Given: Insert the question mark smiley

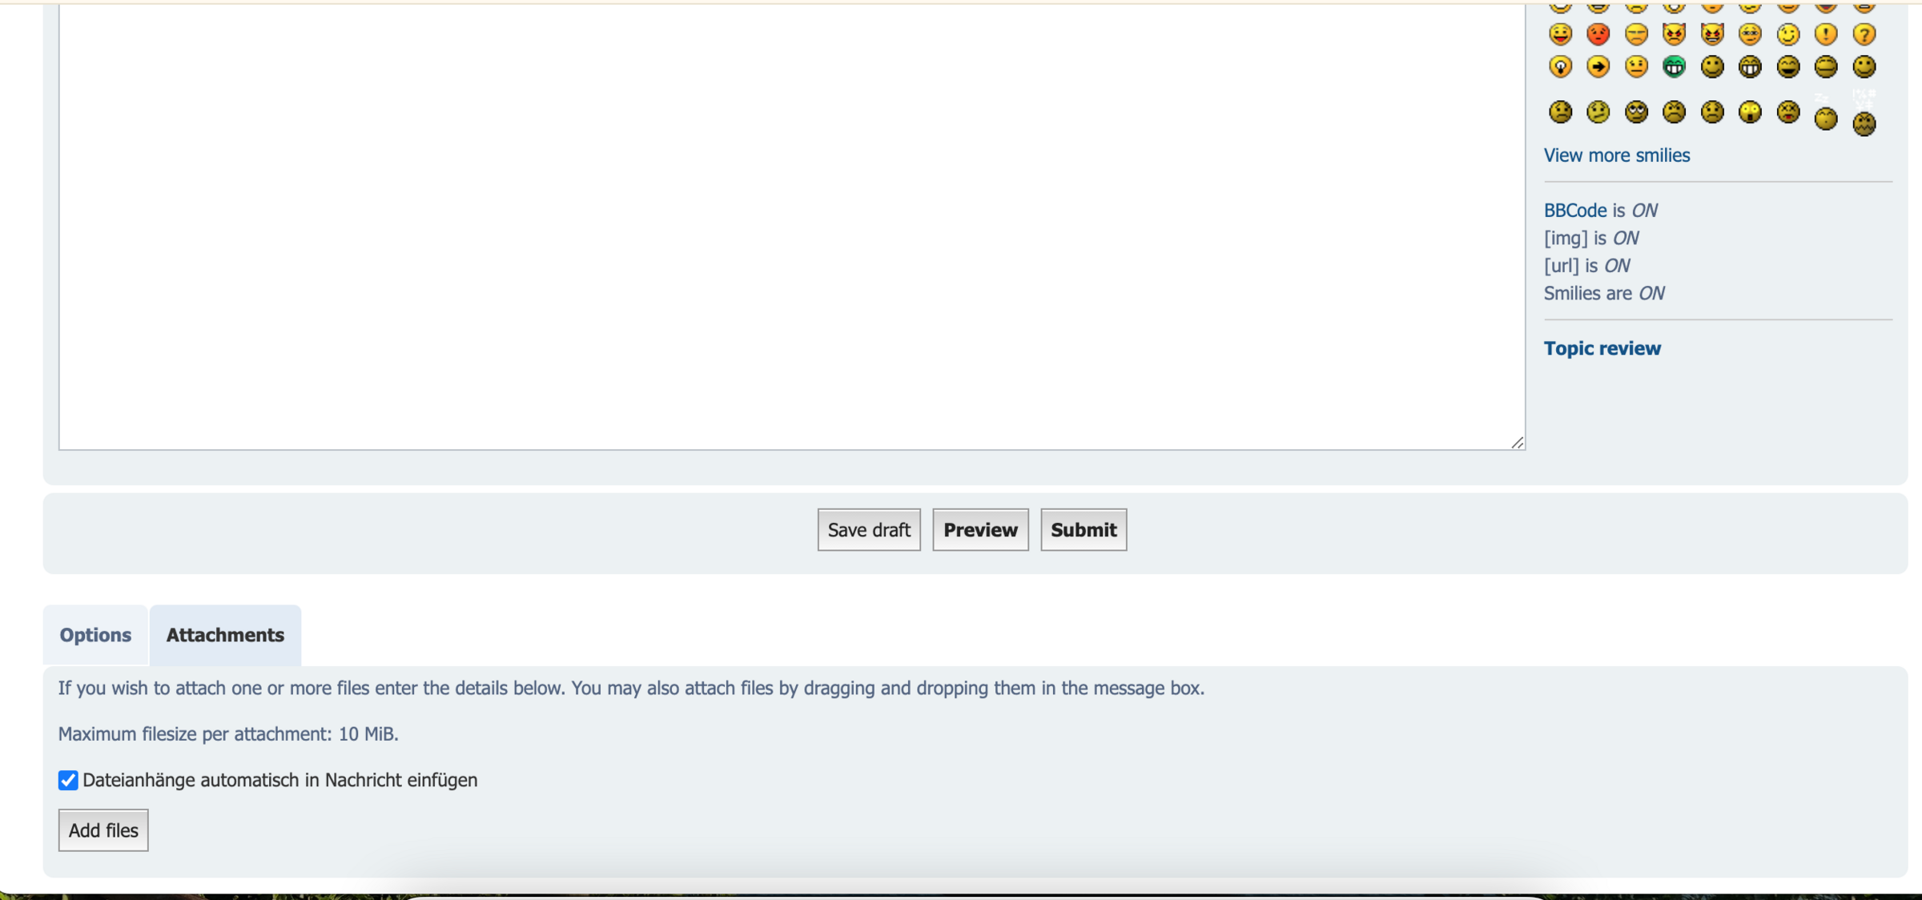Looking at the screenshot, I should (x=1864, y=34).
